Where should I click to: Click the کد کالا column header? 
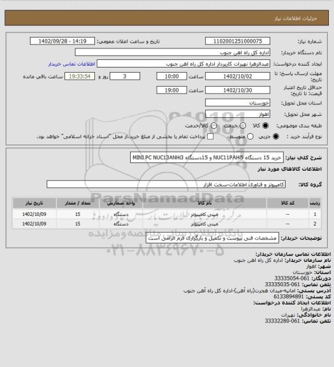pyautogui.click(x=287, y=203)
